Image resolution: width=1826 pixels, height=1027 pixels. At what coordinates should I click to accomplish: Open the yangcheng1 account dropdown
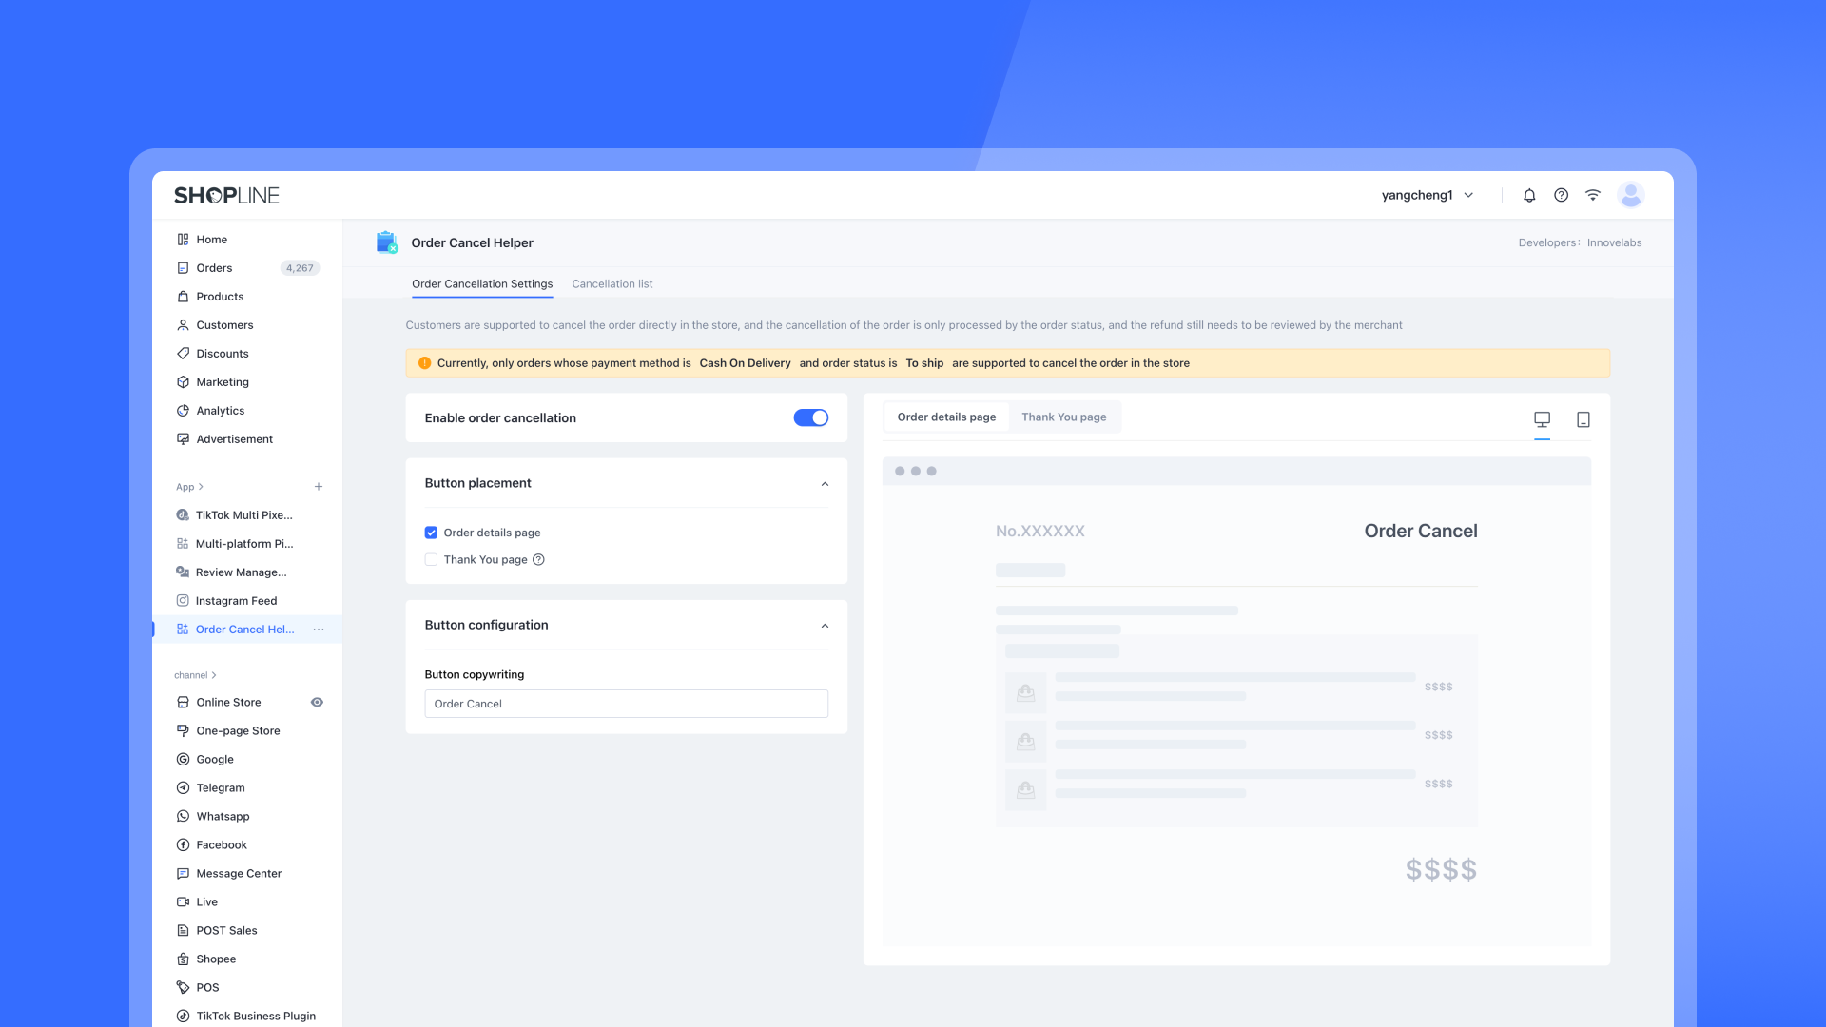point(1427,195)
